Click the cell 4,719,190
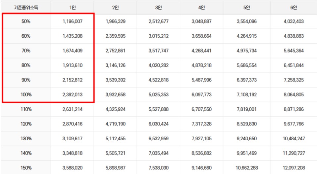 [115, 124]
